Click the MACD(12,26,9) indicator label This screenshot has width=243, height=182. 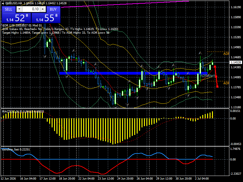(x=23, y=111)
